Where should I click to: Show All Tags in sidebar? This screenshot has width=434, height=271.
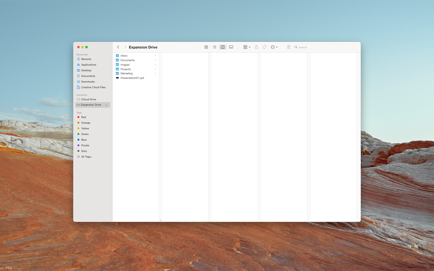click(87, 157)
